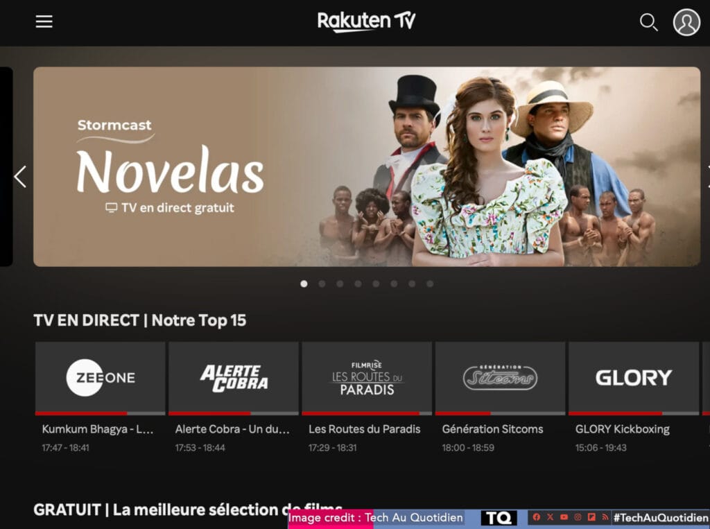The image size is (710, 529).
Task: Select the eighth carousel dot
Action: coord(430,284)
